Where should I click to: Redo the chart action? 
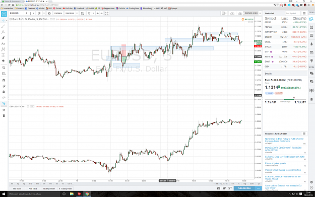pyautogui.click(x=101, y=13)
